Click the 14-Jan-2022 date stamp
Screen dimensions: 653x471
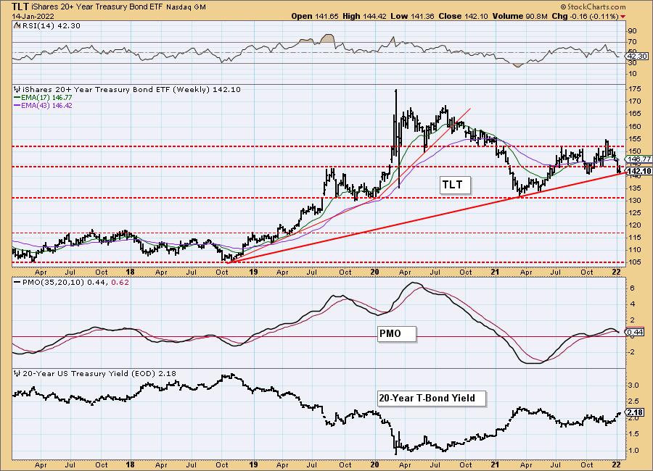(33, 17)
